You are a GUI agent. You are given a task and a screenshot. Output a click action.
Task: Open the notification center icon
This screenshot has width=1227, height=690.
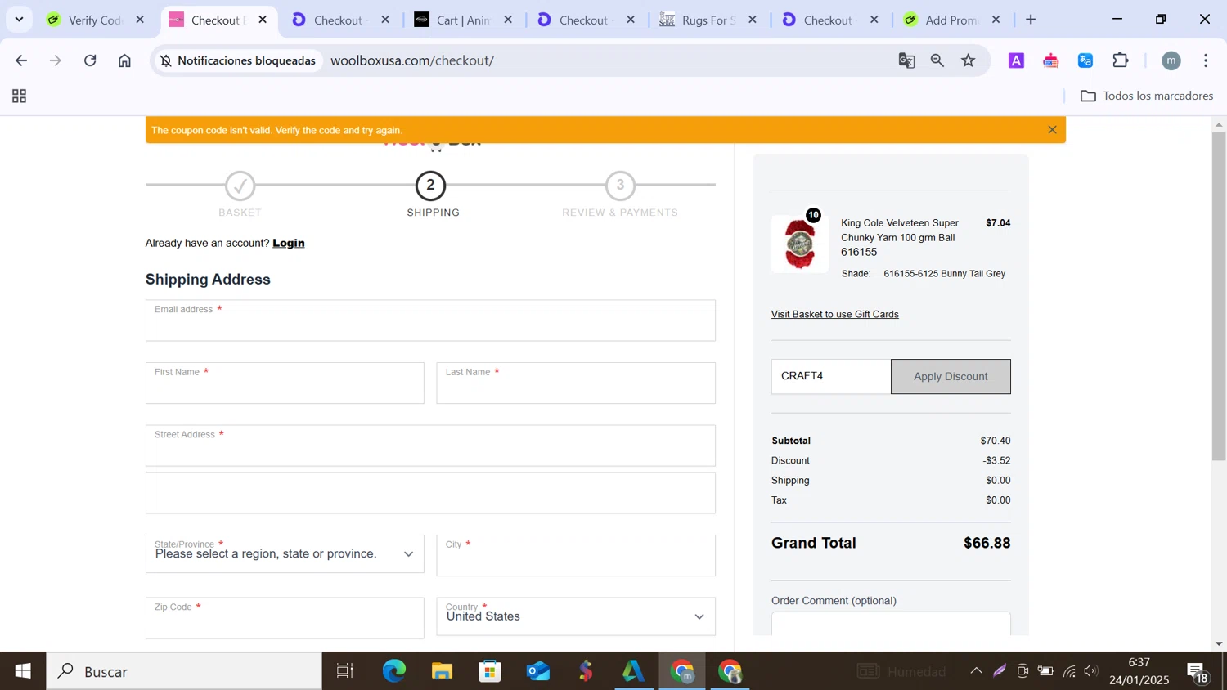[x=1198, y=672]
